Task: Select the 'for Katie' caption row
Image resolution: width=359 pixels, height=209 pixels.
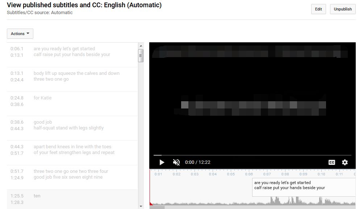Action: pos(72,104)
